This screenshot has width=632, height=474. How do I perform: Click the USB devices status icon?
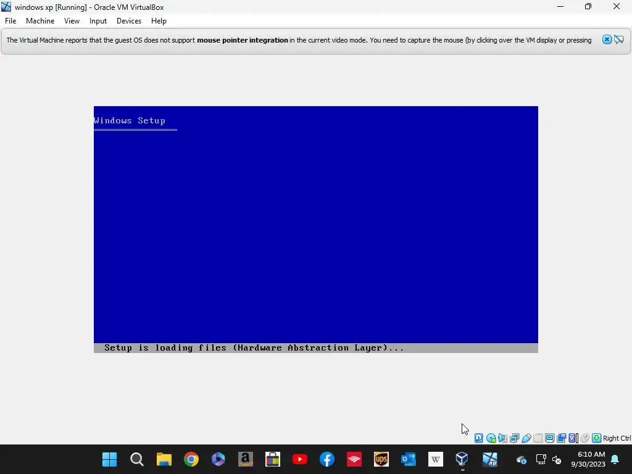(x=526, y=438)
